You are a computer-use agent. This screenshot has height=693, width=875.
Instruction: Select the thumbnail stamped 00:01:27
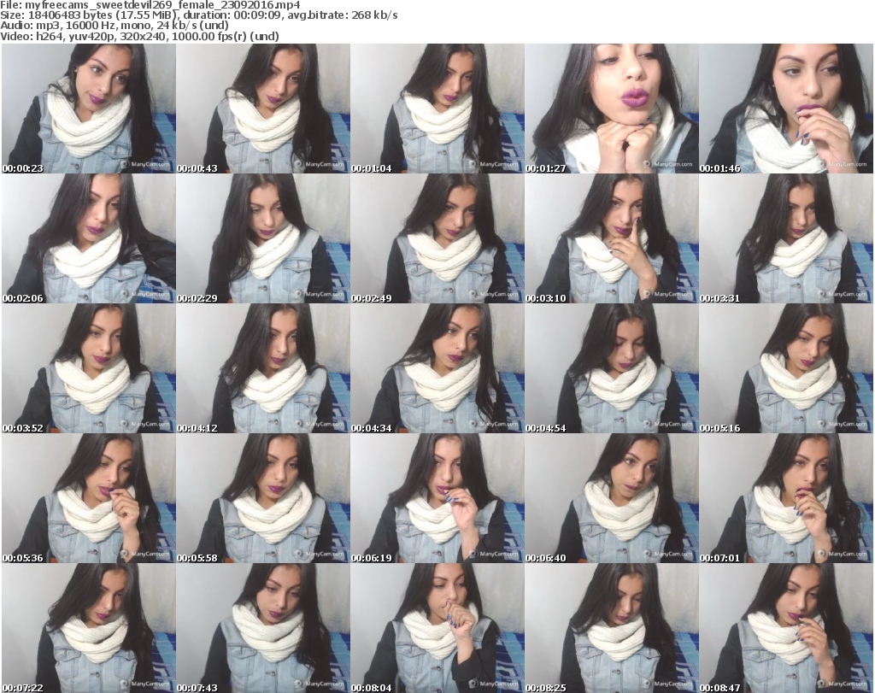612,109
